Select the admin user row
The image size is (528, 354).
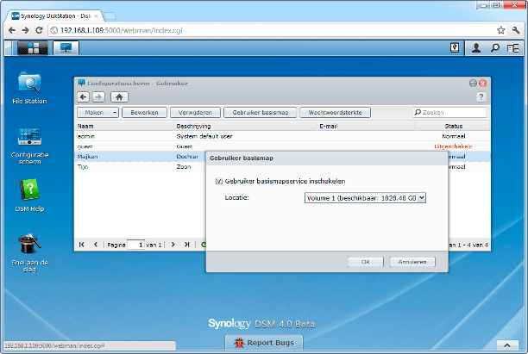point(282,136)
